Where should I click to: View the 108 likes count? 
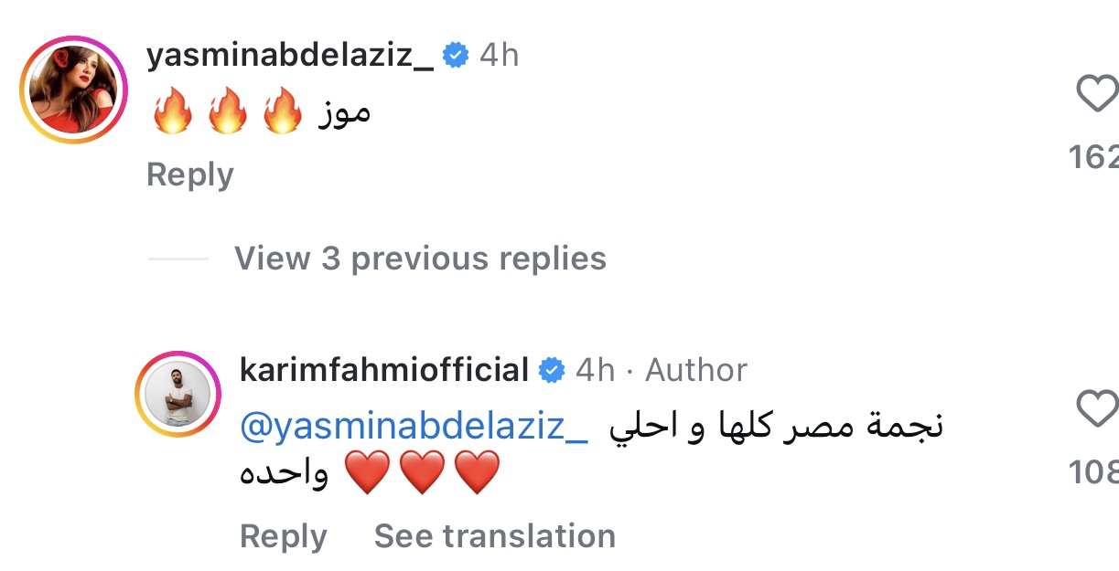pyautogui.click(x=1094, y=472)
